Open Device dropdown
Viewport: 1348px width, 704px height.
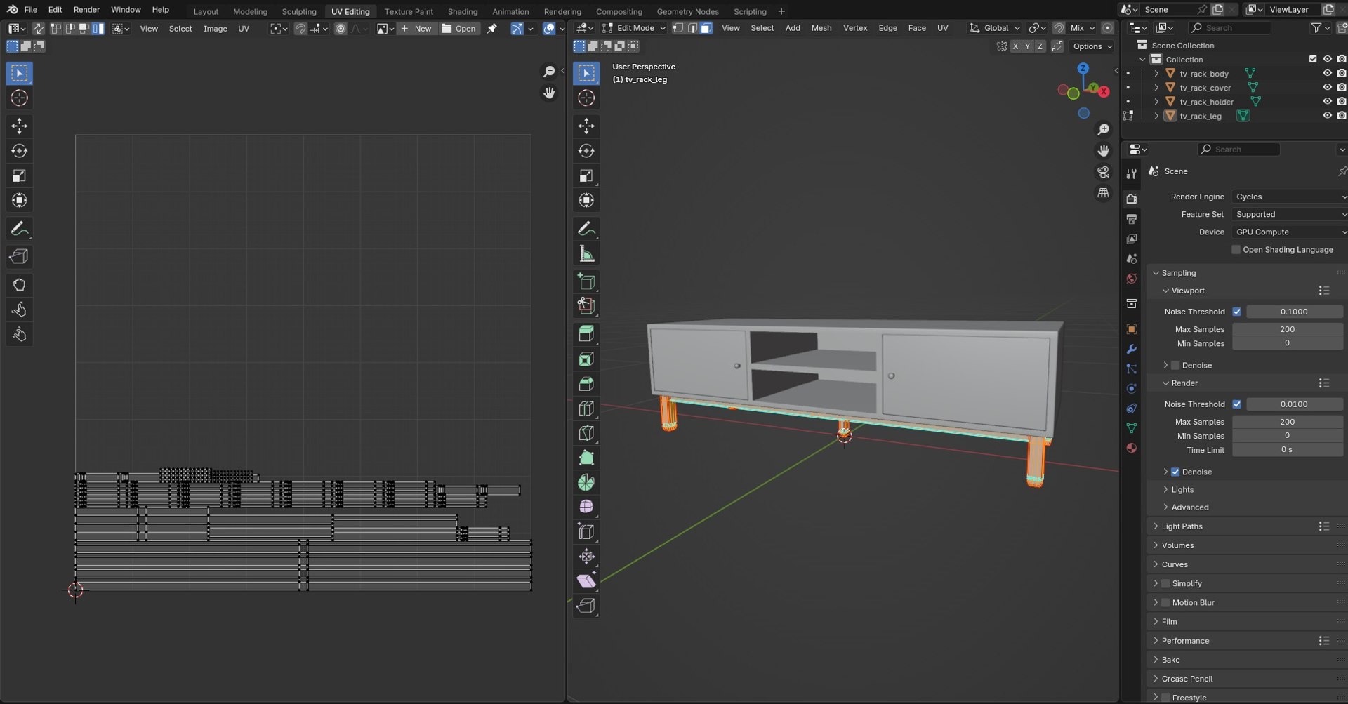[1289, 232]
